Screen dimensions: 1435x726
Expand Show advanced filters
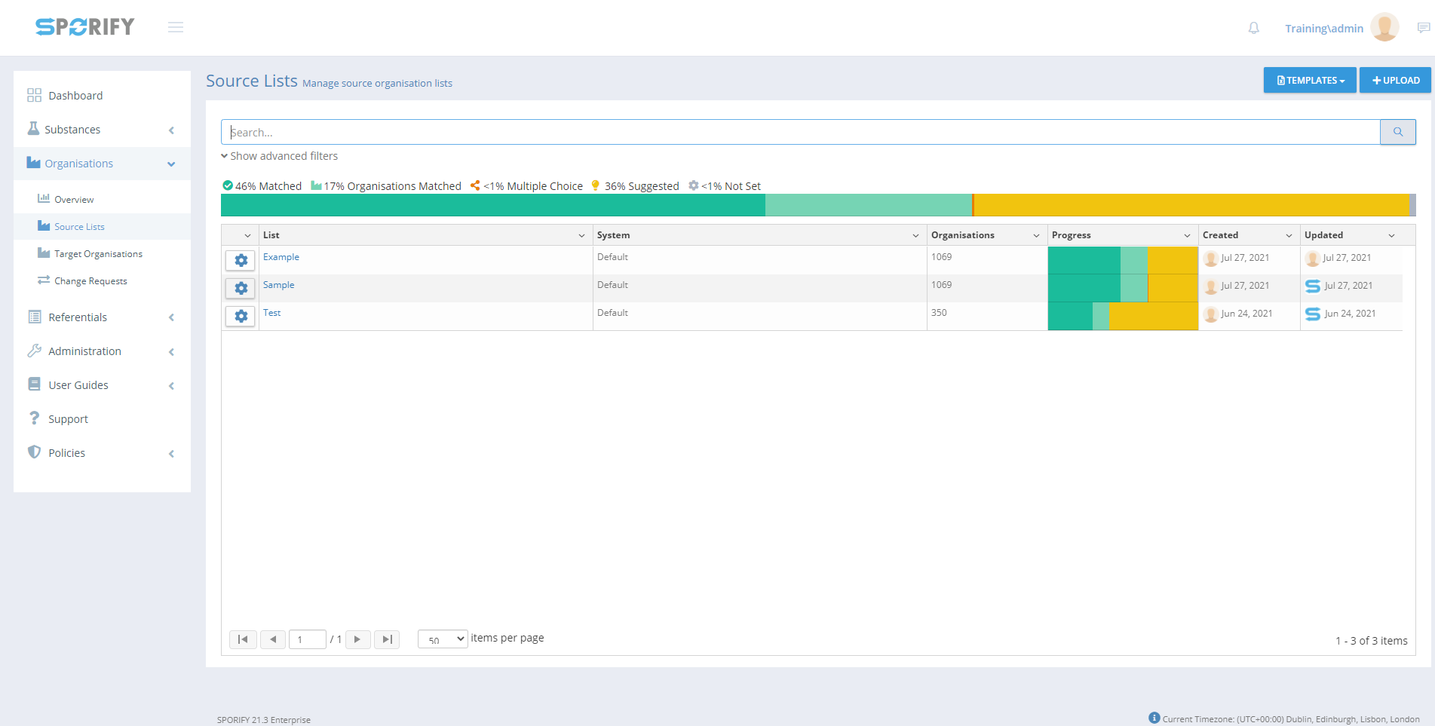(x=280, y=156)
